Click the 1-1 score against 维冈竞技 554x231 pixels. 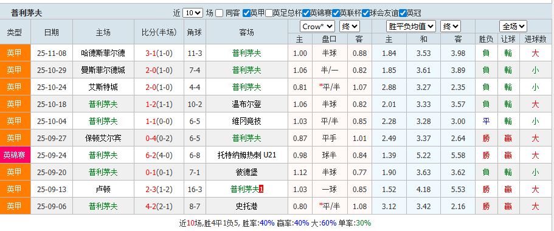click(x=151, y=121)
